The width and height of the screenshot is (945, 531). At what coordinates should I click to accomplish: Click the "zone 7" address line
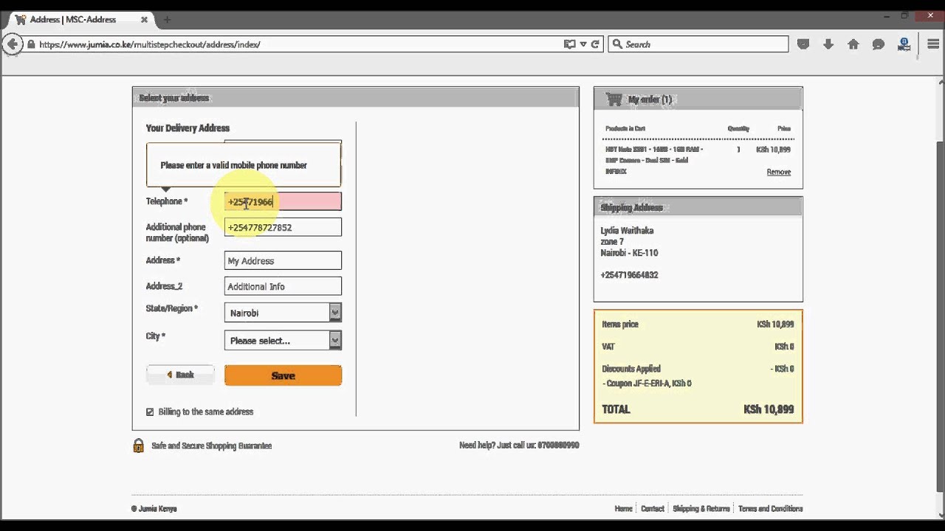pos(612,241)
